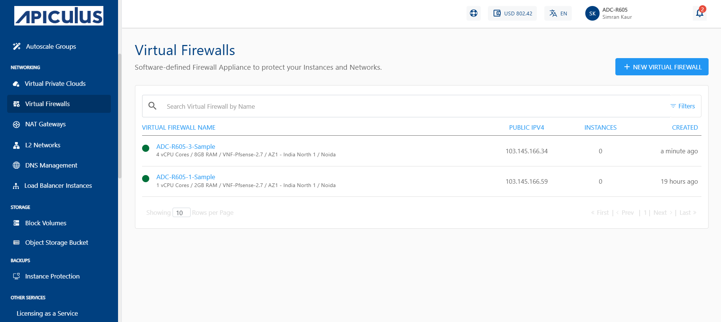
Task: Click the Object Storage Bucket icon
Action: tap(17, 243)
